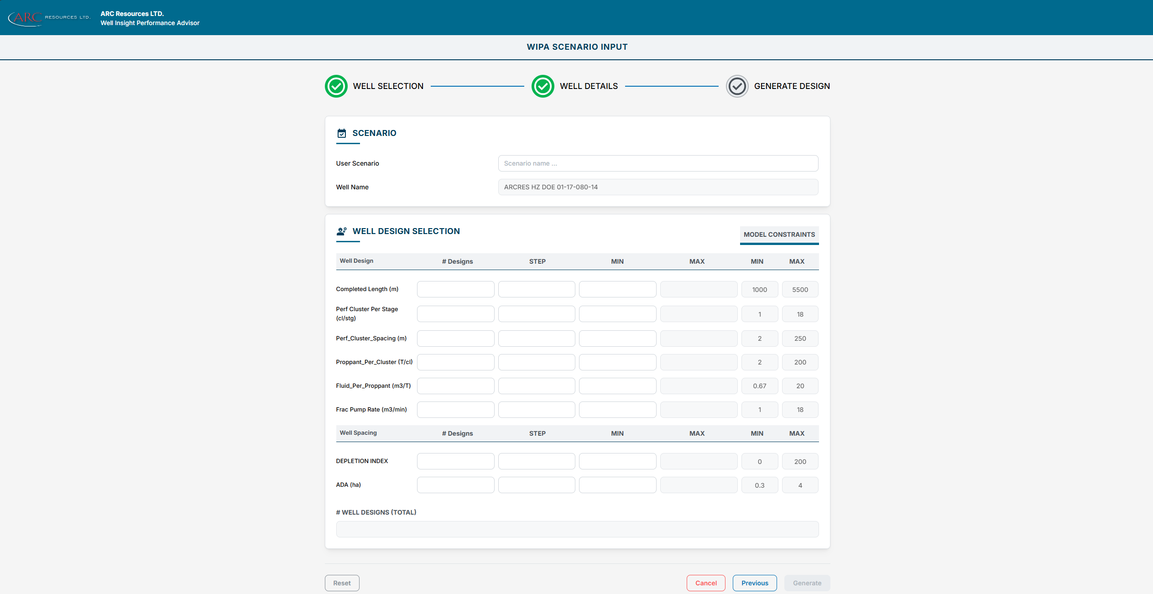Click Proppant_Per_Cluster MIN input field
Screen dimensions: 1153x594
pos(617,362)
